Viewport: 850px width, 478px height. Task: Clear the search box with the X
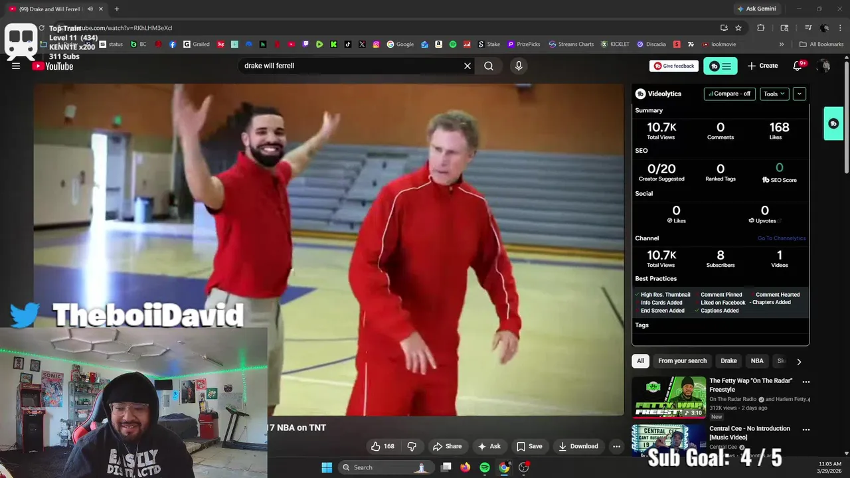point(467,66)
